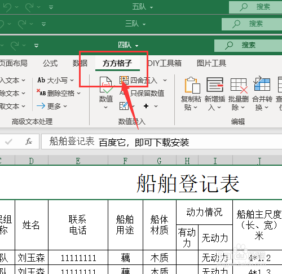Select column H header
This screenshot has width=282, height=274.
coord(187,161)
